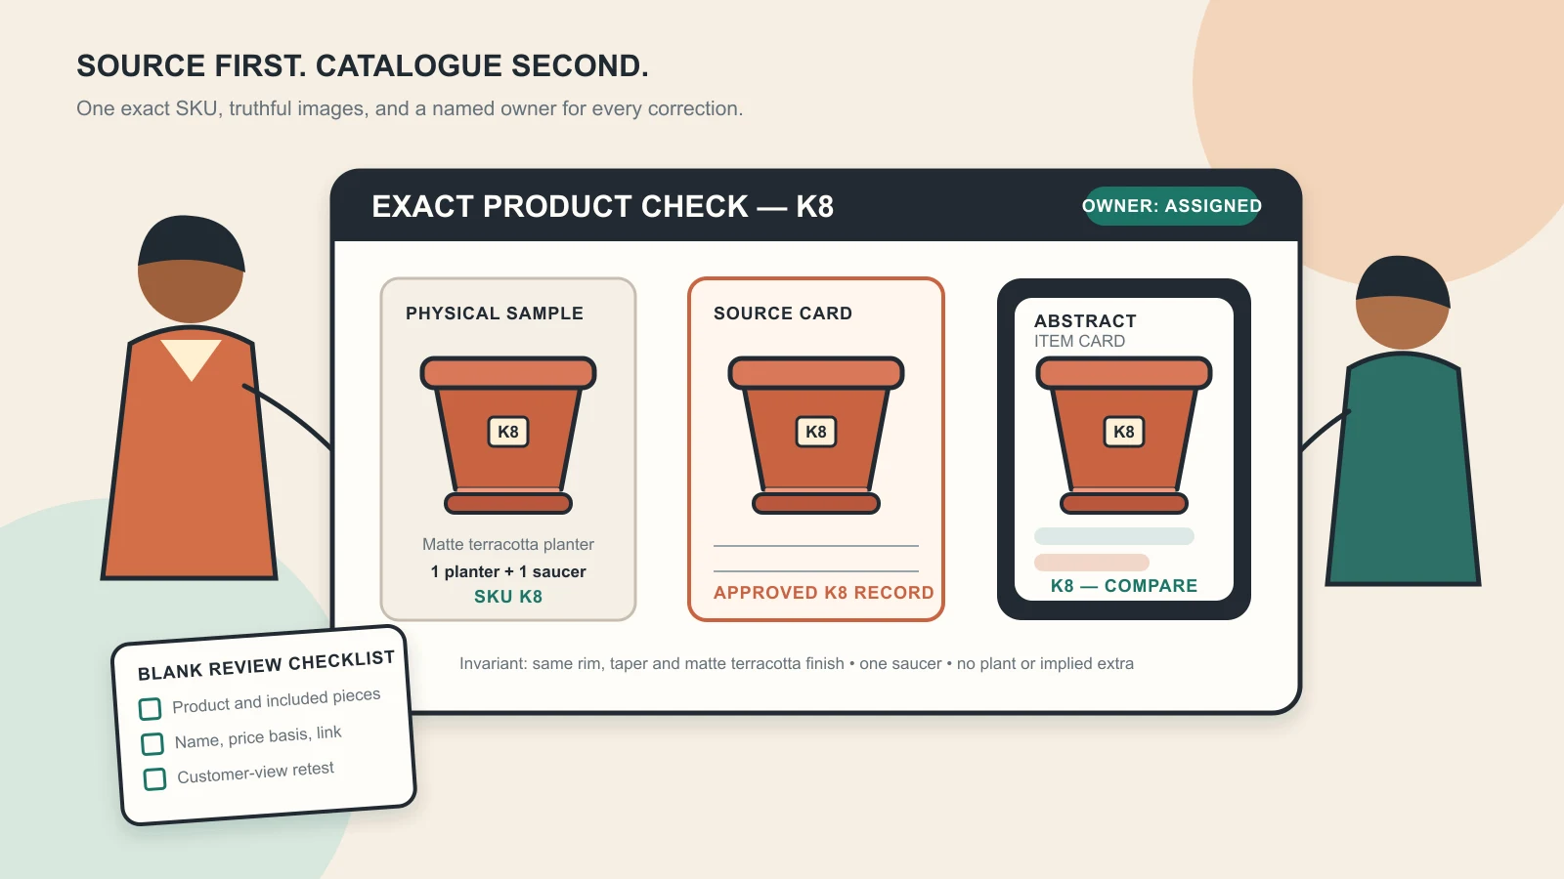Click the 'Product and included pieces' text
This screenshot has width=1564, height=879.
pyautogui.click(x=277, y=700)
